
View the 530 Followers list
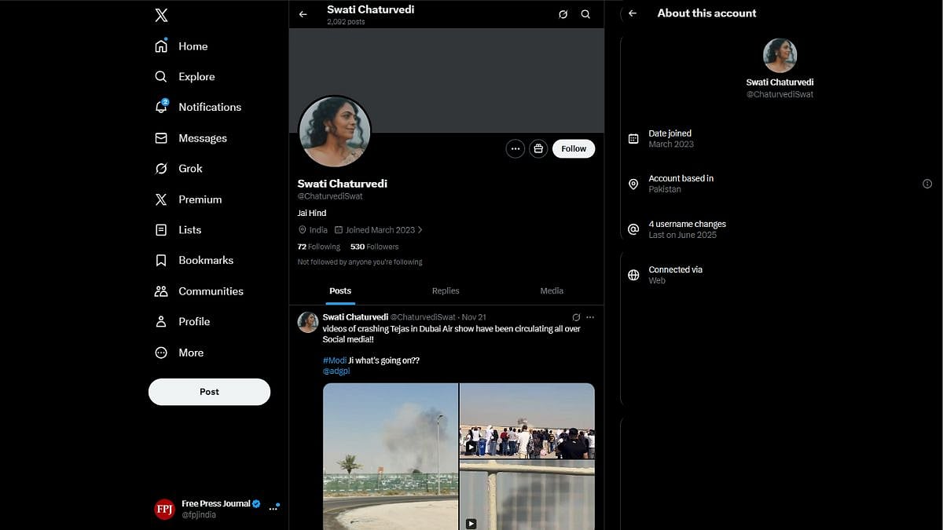(x=374, y=246)
